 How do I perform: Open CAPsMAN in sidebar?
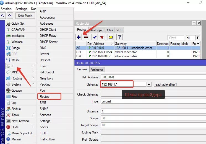21,30
